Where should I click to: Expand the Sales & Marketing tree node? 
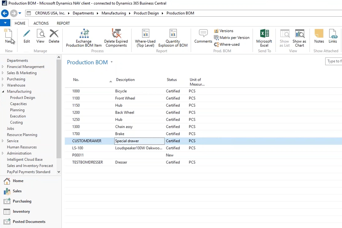pos(3,73)
